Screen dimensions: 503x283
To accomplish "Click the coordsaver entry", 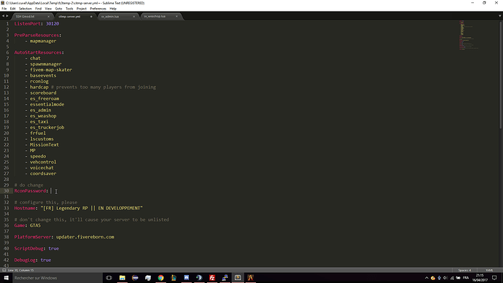I will pos(43,174).
